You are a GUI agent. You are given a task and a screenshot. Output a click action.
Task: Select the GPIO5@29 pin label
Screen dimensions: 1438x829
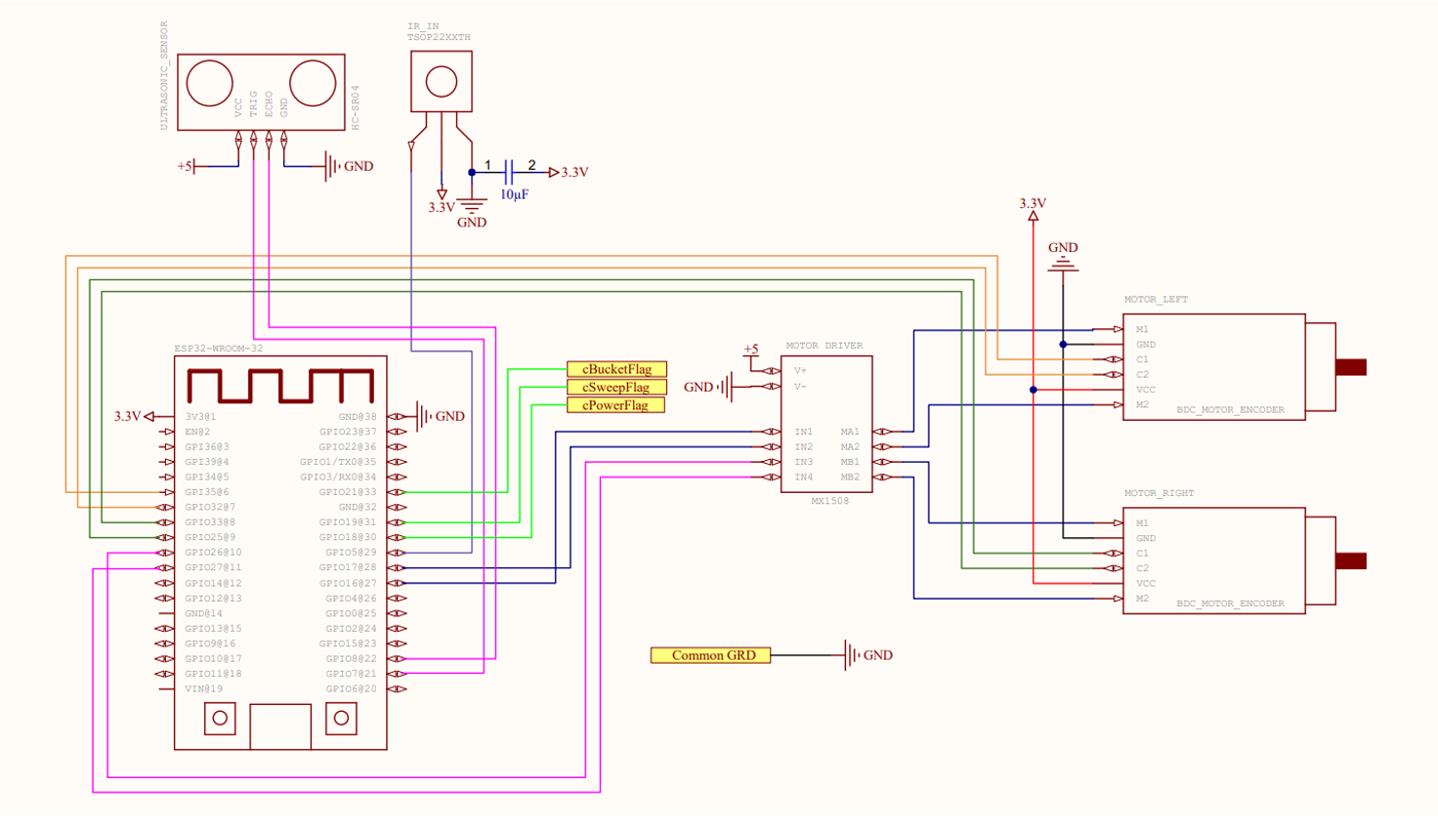click(x=351, y=553)
